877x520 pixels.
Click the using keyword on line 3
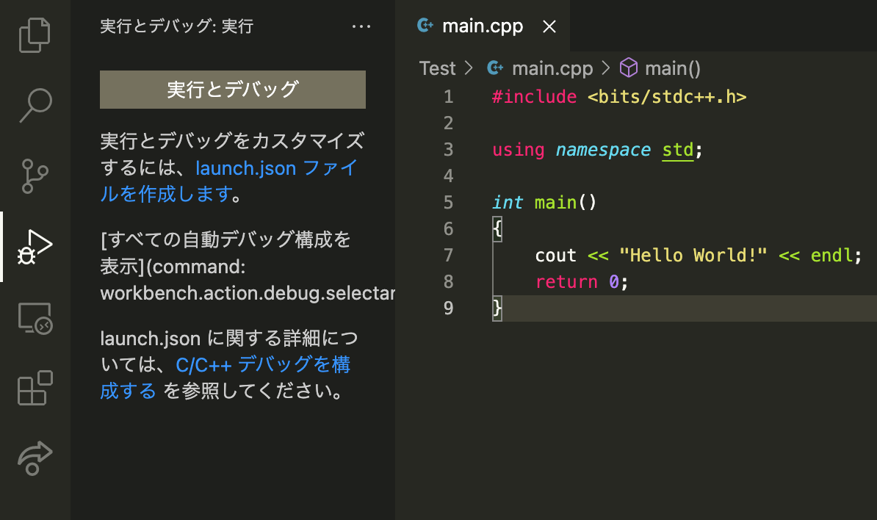(x=518, y=150)
